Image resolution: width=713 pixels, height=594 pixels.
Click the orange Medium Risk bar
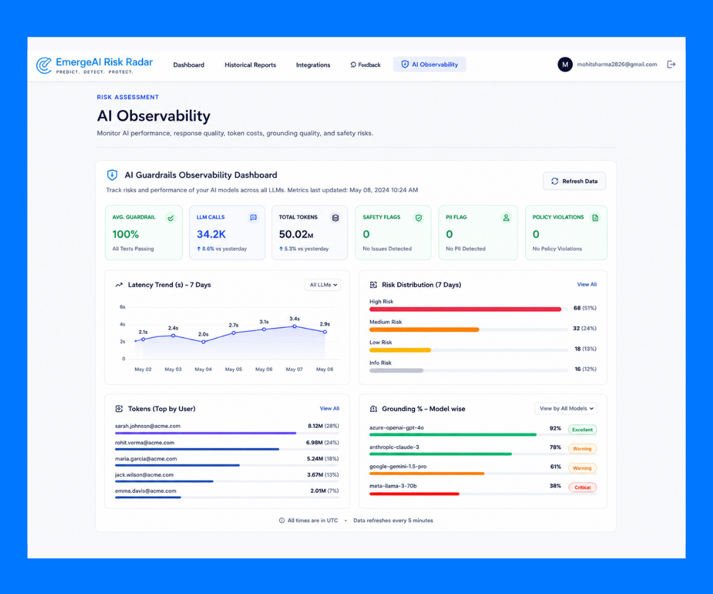[424, 330]
